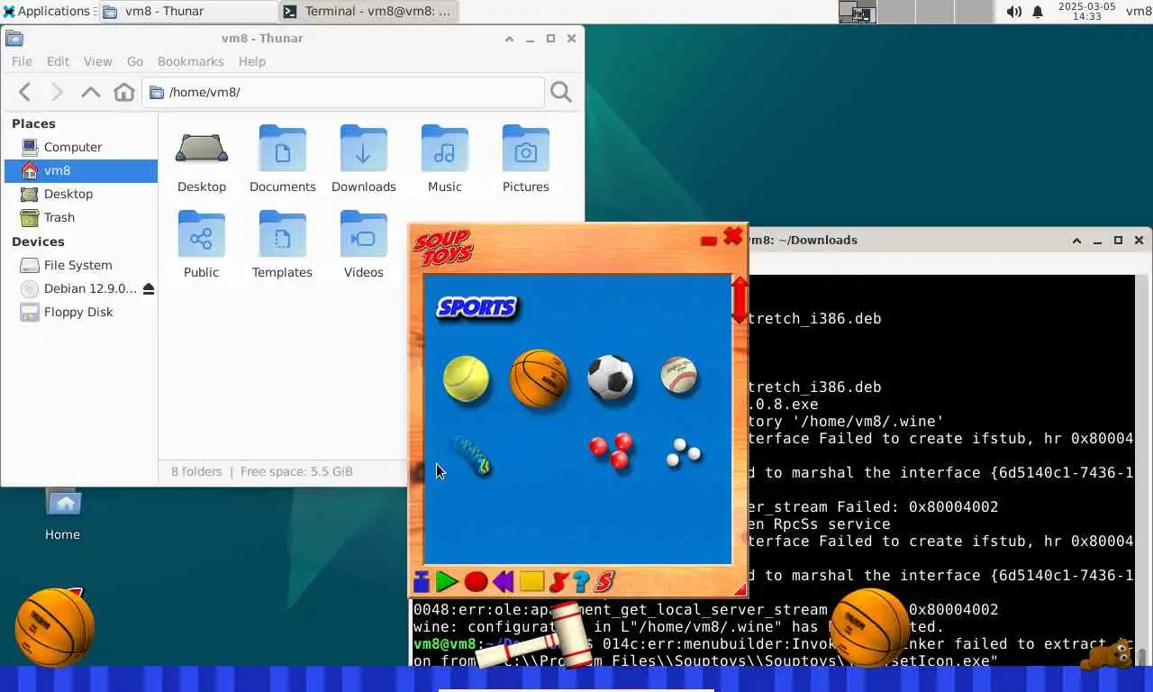Click the red double-arrow toybox scroller

(740, 300)
